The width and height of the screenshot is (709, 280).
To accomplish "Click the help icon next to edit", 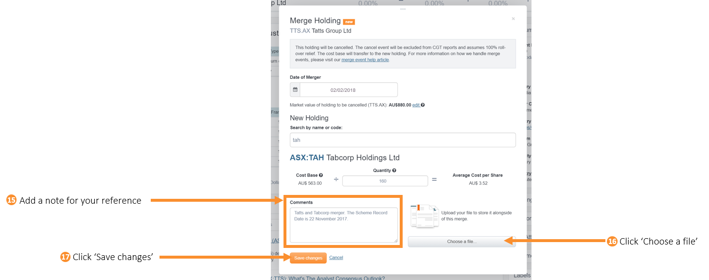I will pyautogui.click(x=423, y=105).
